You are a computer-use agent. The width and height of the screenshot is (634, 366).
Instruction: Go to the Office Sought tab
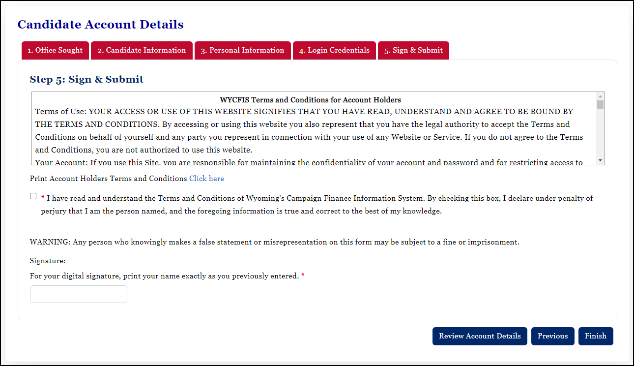55,50
